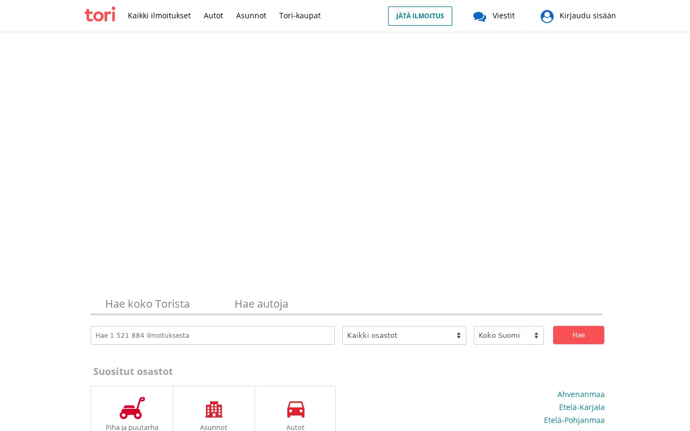Open Tori-kaupat in the top navigation
Screen dimensions: 690x431
(x=300, y=16)
